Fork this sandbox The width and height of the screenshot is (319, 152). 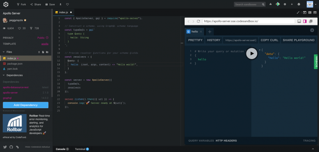pos(22,4)
